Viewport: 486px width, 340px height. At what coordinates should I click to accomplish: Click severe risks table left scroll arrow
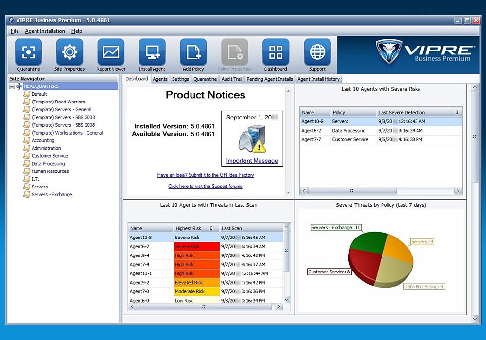click(304, 191)
